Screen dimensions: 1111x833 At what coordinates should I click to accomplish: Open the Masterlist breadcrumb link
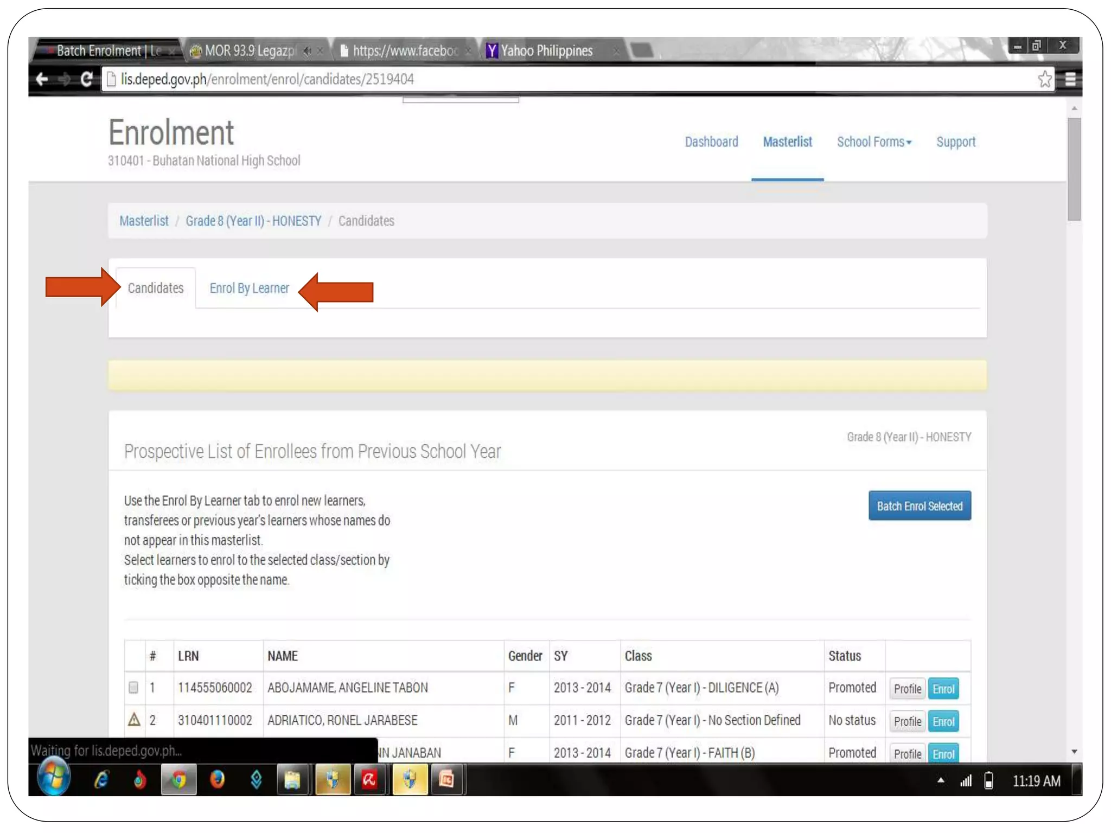click(x=144, y=221)
